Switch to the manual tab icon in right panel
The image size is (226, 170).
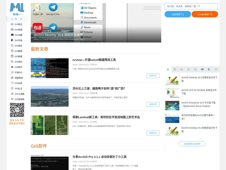[x=209, y=70]
